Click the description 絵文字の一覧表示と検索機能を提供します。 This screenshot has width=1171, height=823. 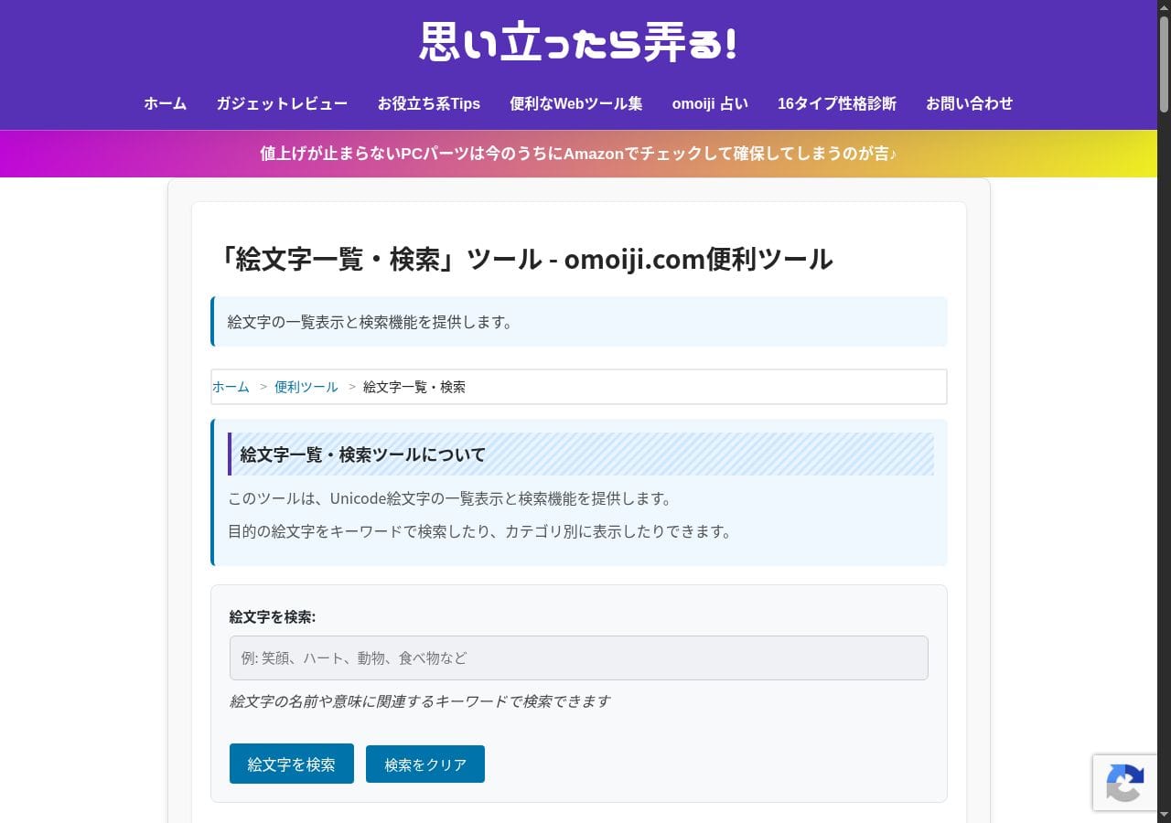(x=371, y=322)
